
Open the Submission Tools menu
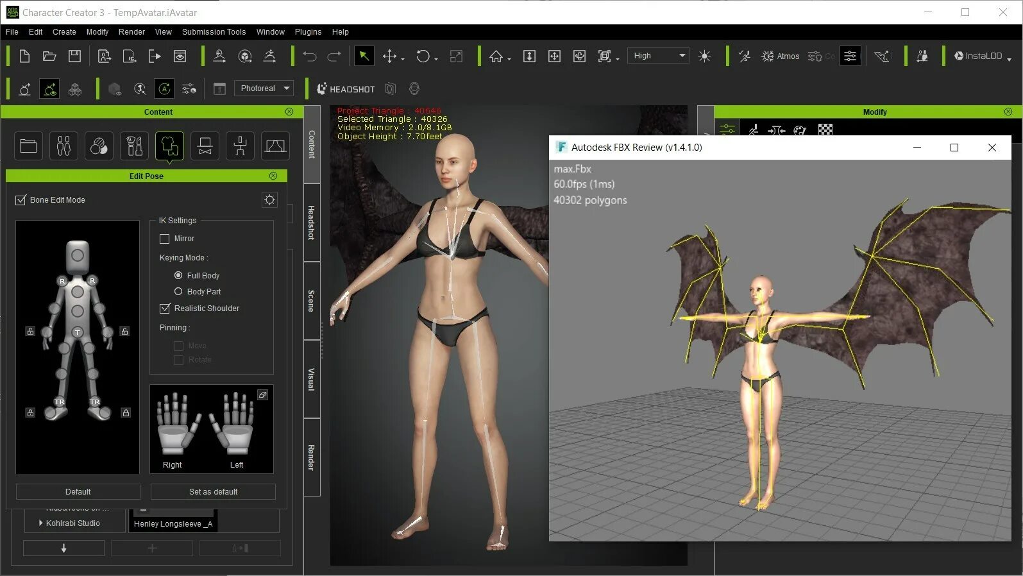pos(214,32)
